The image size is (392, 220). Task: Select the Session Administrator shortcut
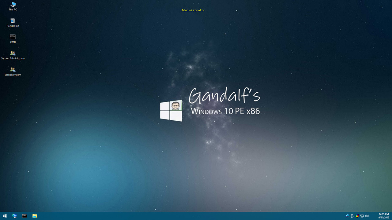coord(13,54)
